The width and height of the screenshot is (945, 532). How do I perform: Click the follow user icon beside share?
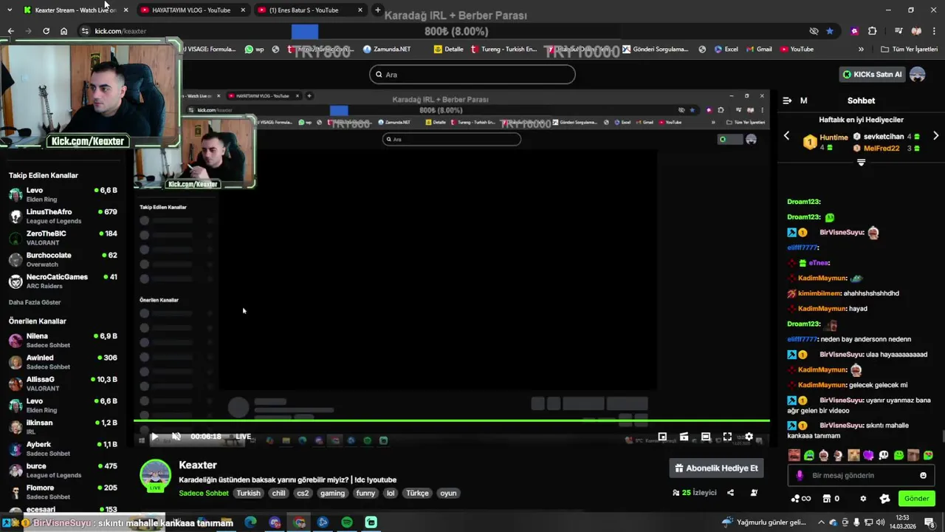coord(754,493)
